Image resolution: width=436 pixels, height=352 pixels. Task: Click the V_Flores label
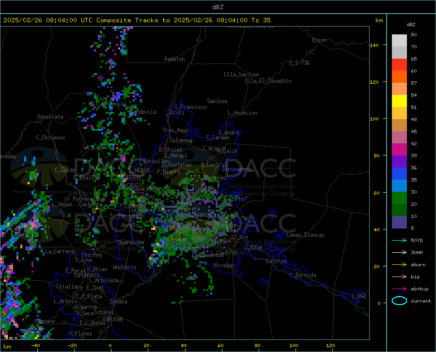[80, 334]
